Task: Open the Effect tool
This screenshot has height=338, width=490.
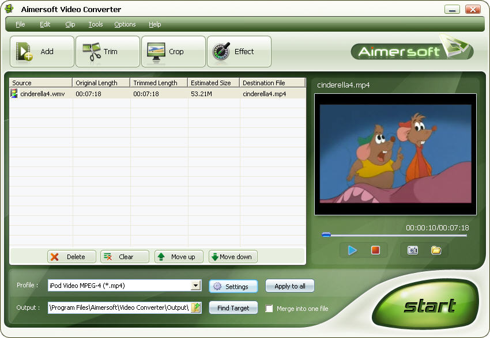Action: coord(222,52)
